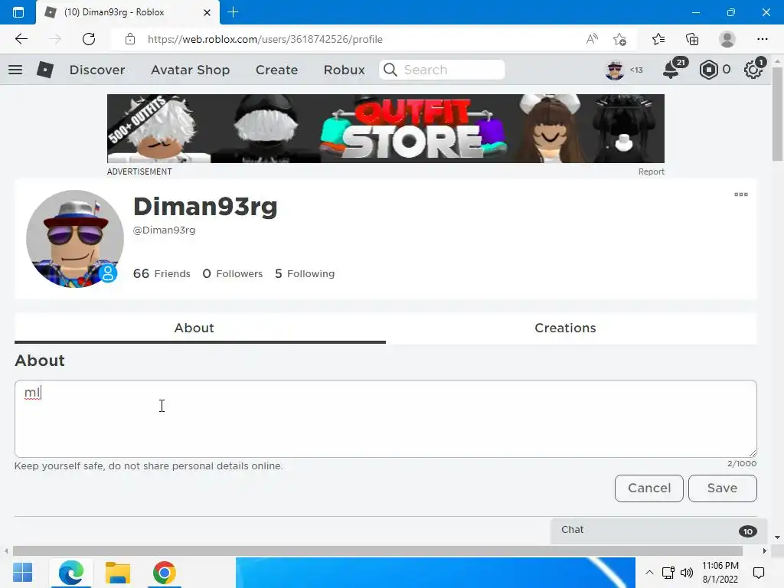
Task: Open the Robux nav item
Action: (344, 70)
